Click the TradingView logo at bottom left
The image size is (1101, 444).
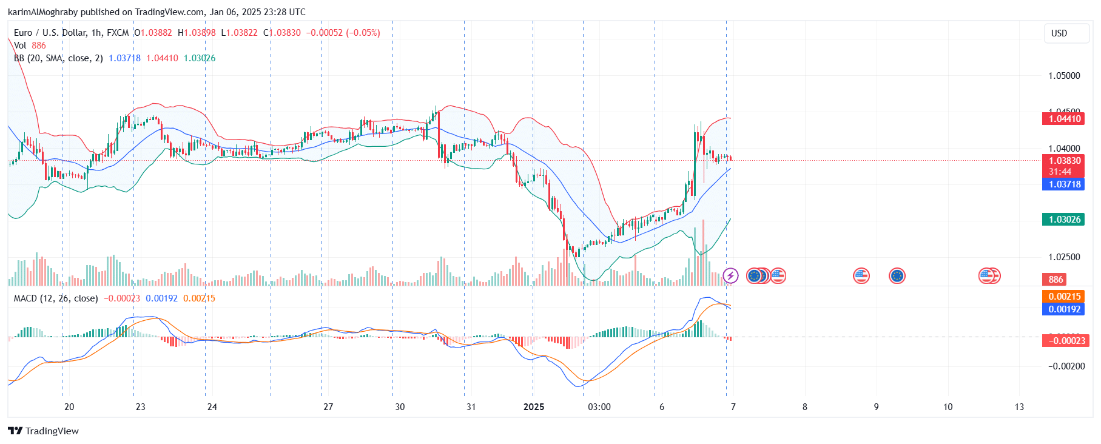[x=44, y=431]
